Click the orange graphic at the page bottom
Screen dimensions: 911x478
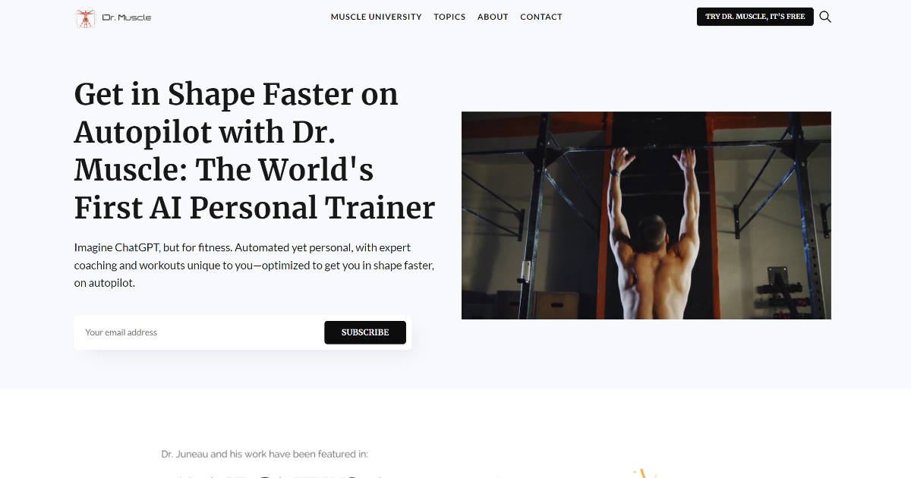pyautogui.click(x=644, y=473)
